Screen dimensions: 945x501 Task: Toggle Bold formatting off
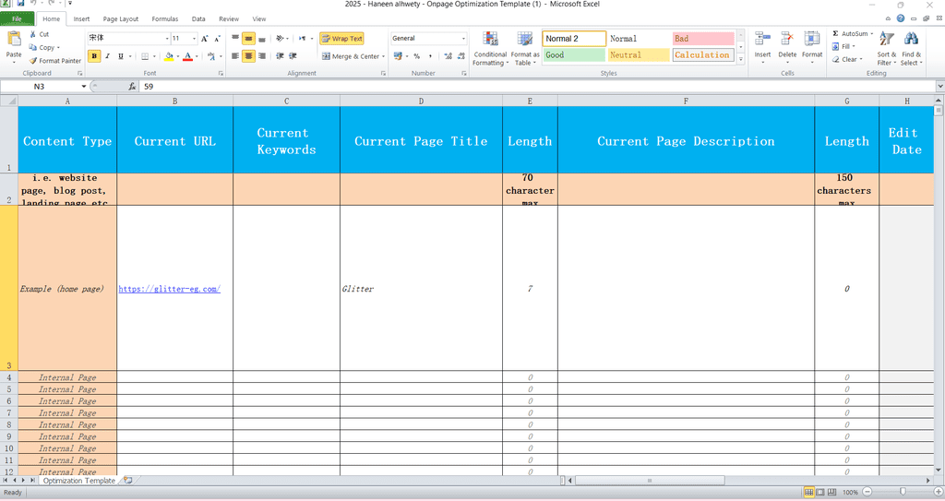(x=95, y=56)
